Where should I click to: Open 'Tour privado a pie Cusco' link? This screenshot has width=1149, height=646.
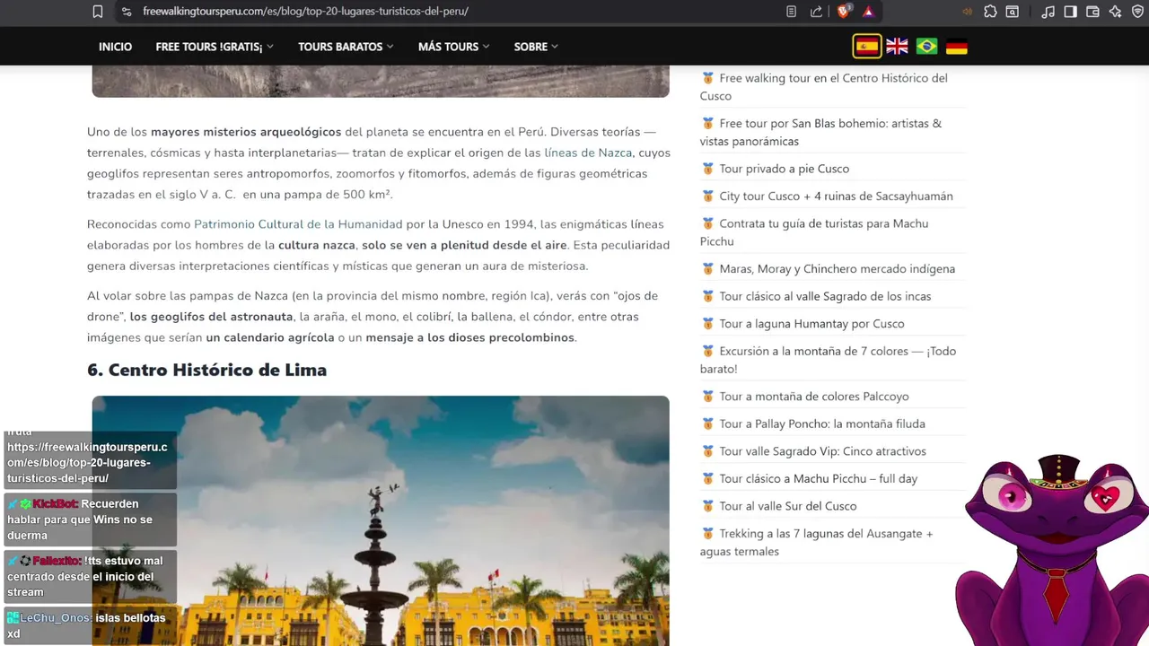(784, 169)
